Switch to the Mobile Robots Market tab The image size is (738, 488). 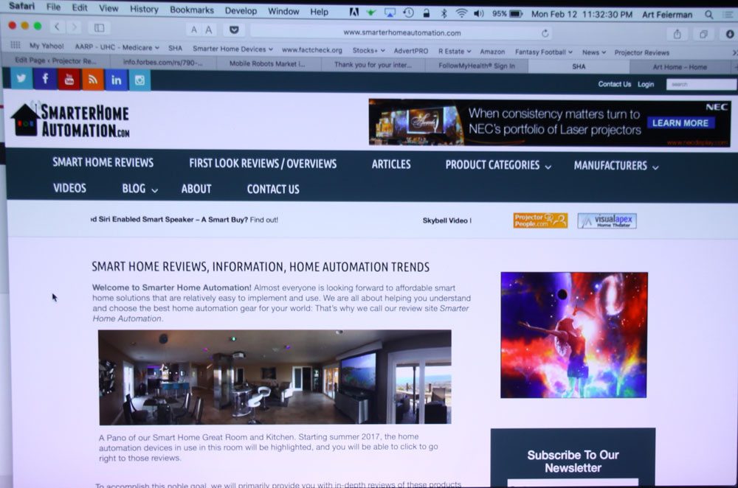269,64
